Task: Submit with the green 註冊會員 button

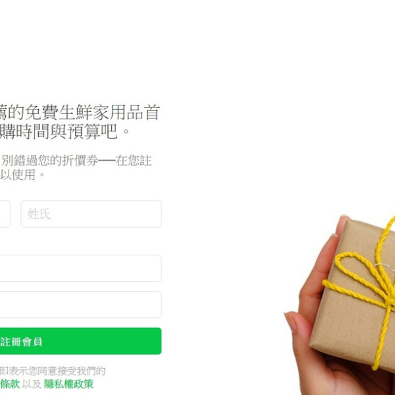Action: coord(80,341)
